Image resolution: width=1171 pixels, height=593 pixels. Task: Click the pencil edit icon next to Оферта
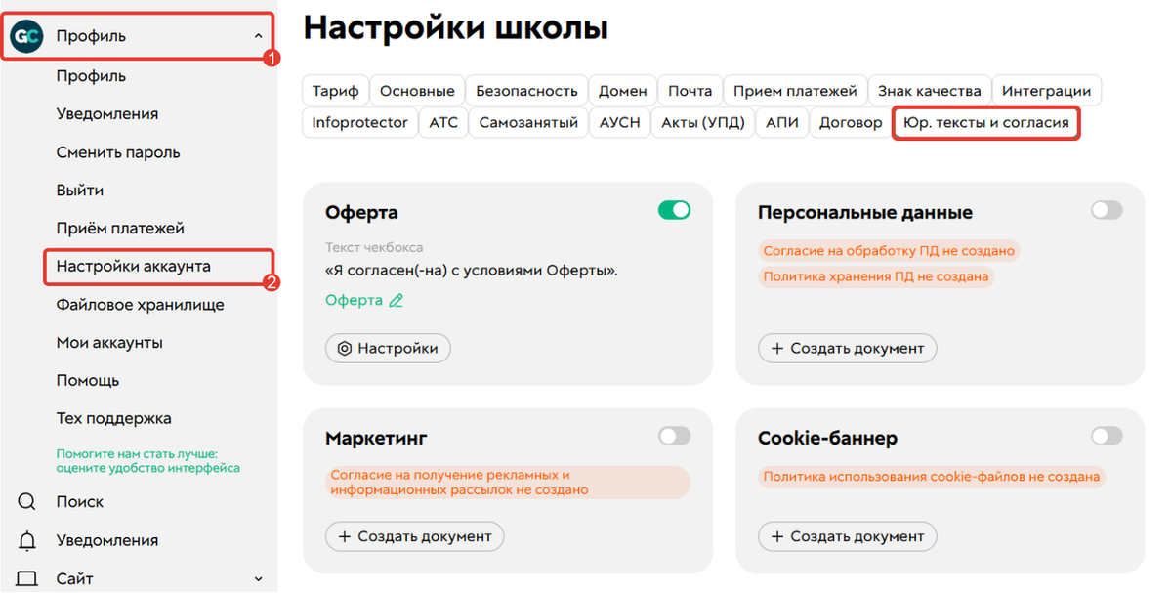(x=397, y=300)
